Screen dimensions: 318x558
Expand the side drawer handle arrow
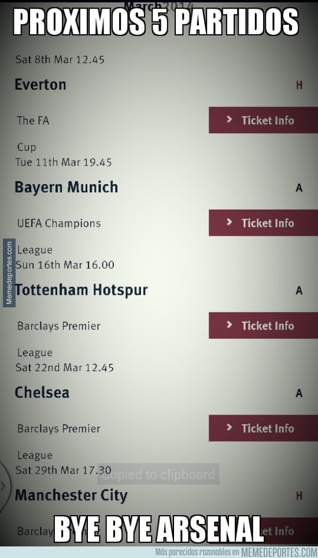2,486
